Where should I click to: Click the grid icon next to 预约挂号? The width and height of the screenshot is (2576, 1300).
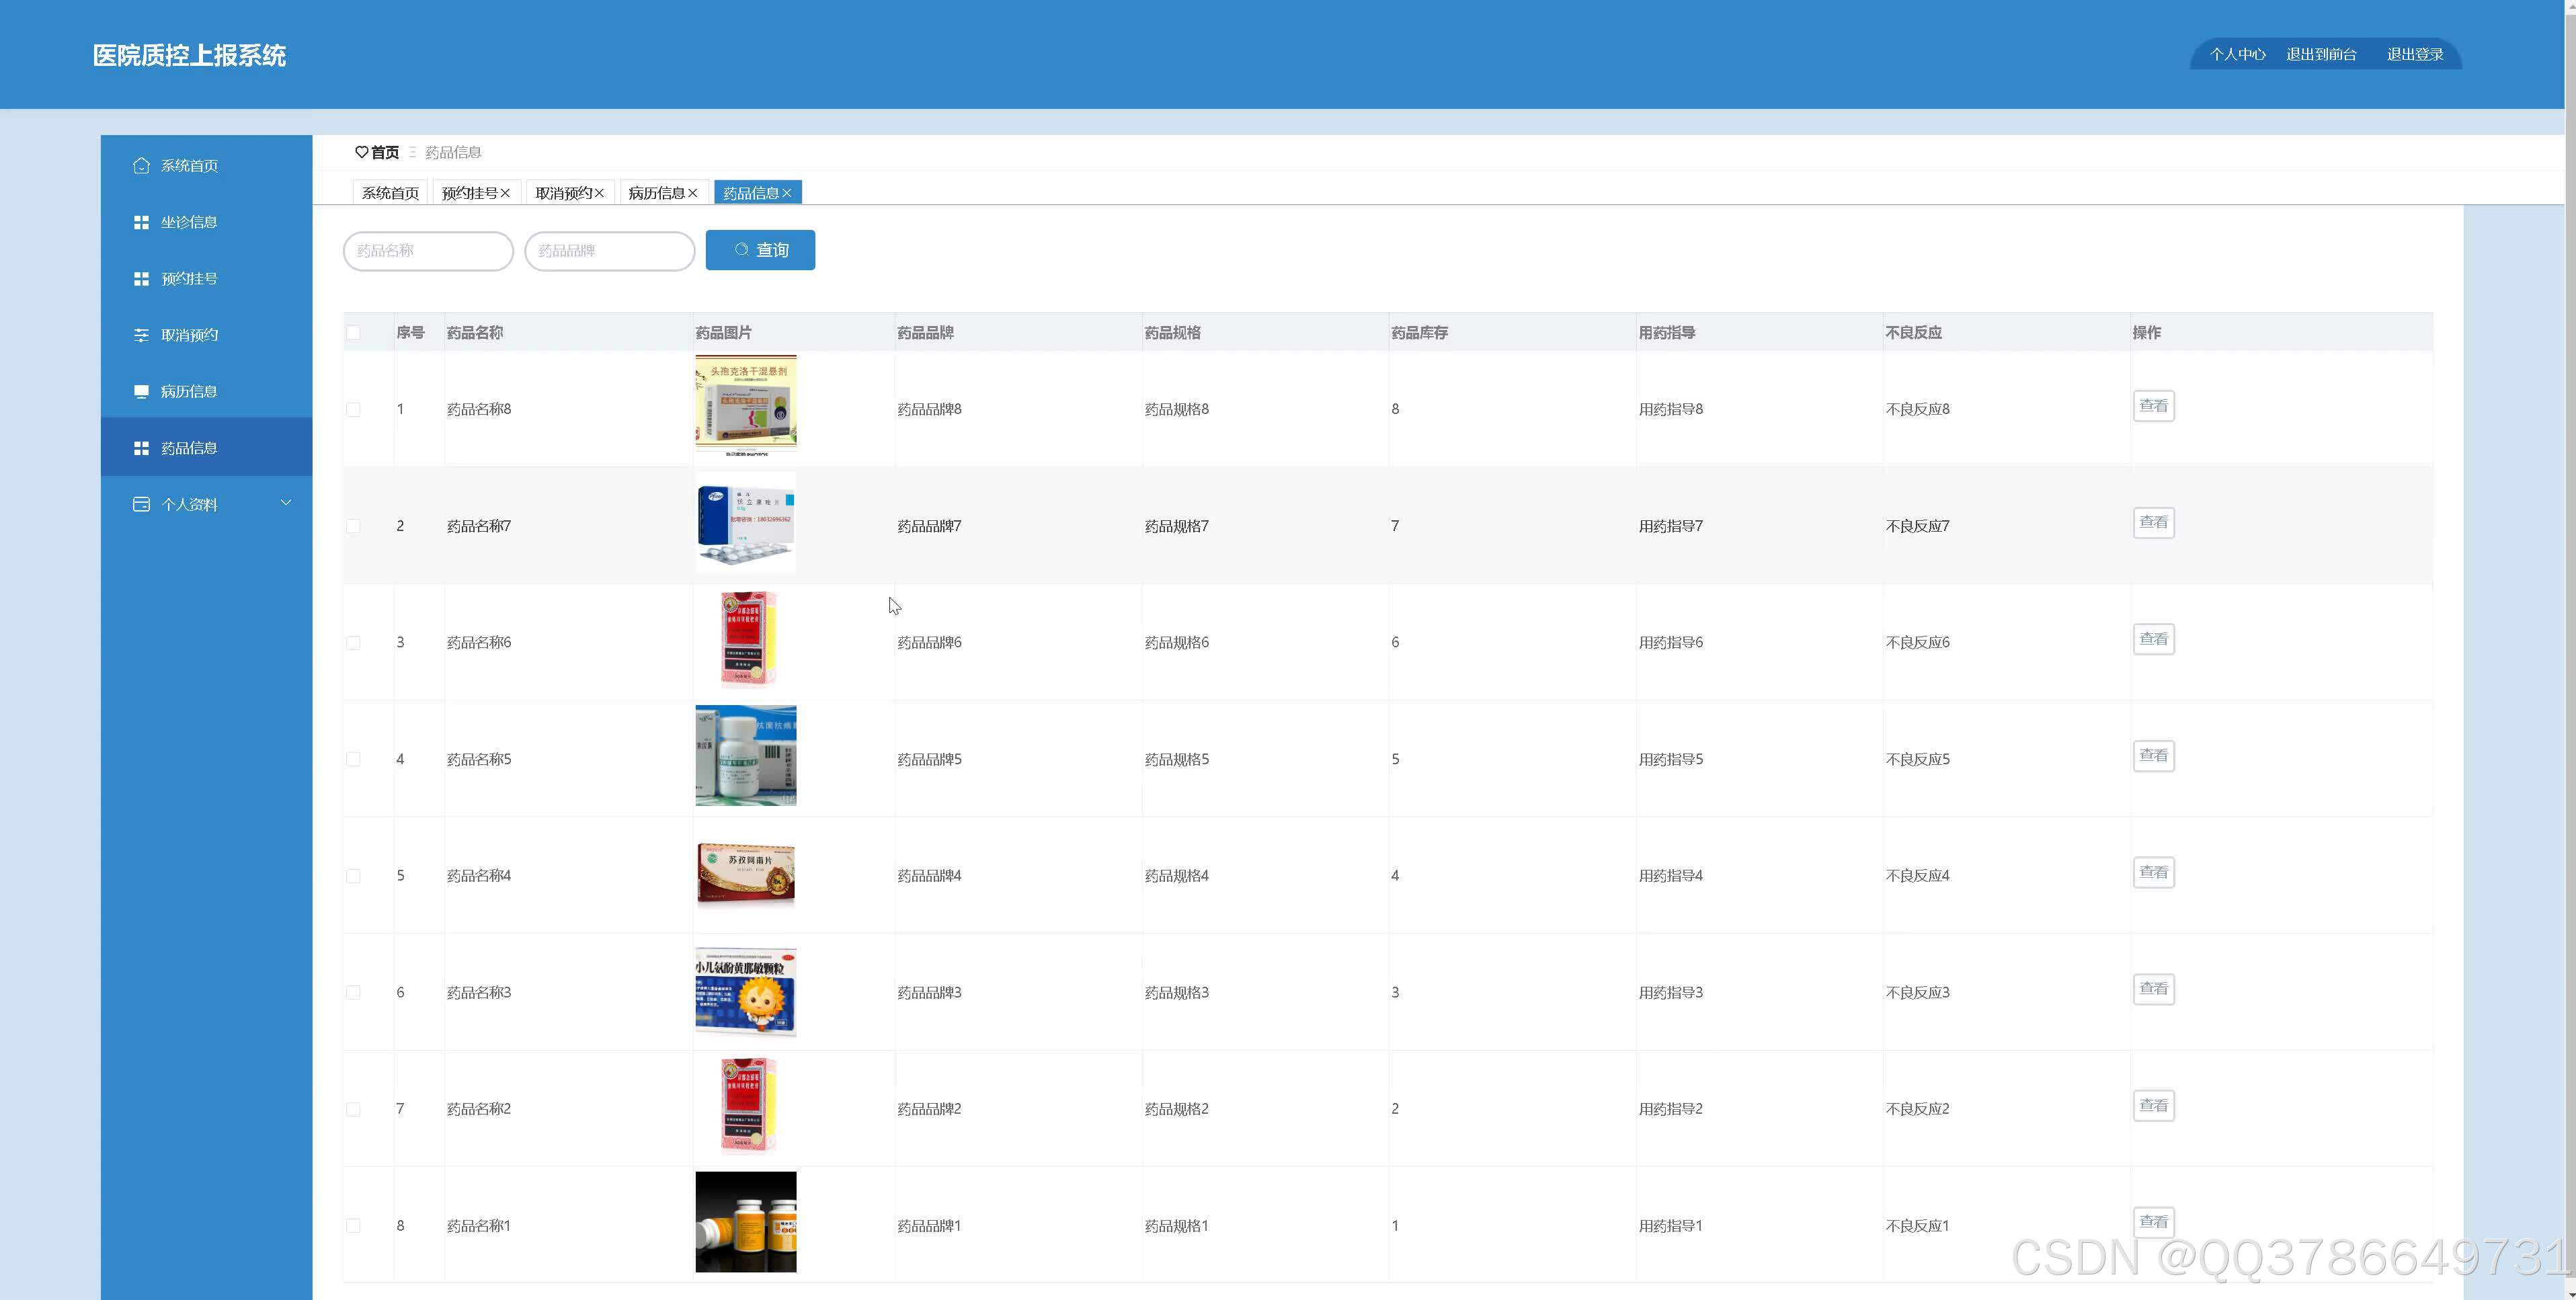tap(141, 279)
